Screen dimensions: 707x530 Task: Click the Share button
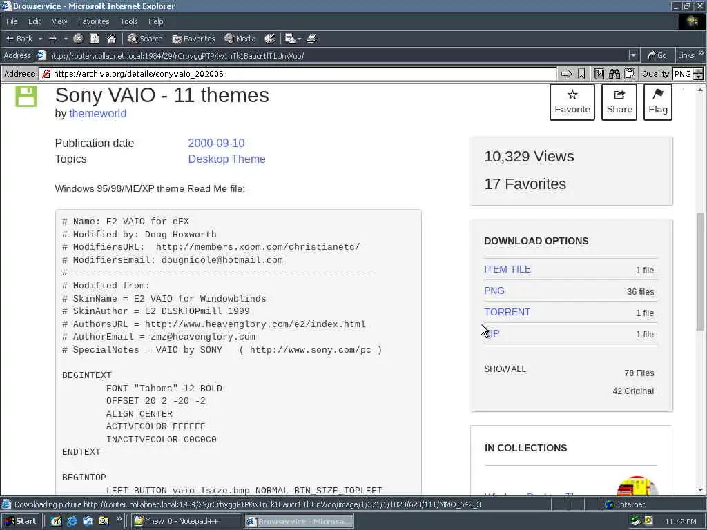pos(619,102)
